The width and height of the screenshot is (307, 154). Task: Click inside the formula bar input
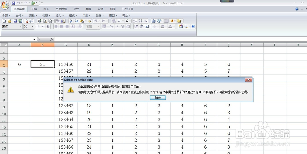tap(180, 40)
